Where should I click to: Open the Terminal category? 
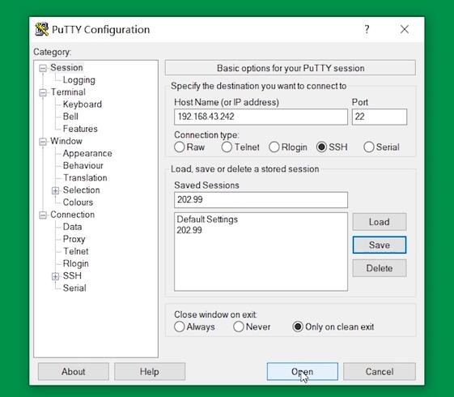68,92
